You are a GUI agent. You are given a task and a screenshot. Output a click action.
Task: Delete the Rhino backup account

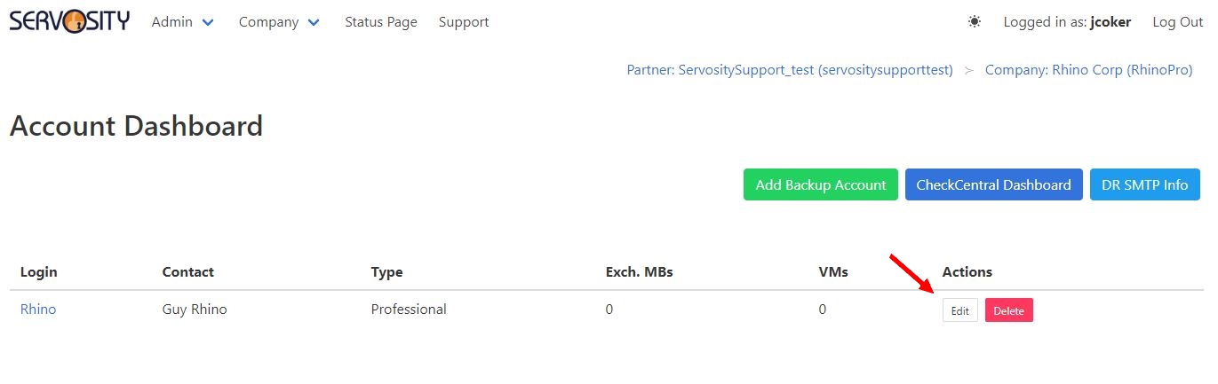coord(1008,310)
